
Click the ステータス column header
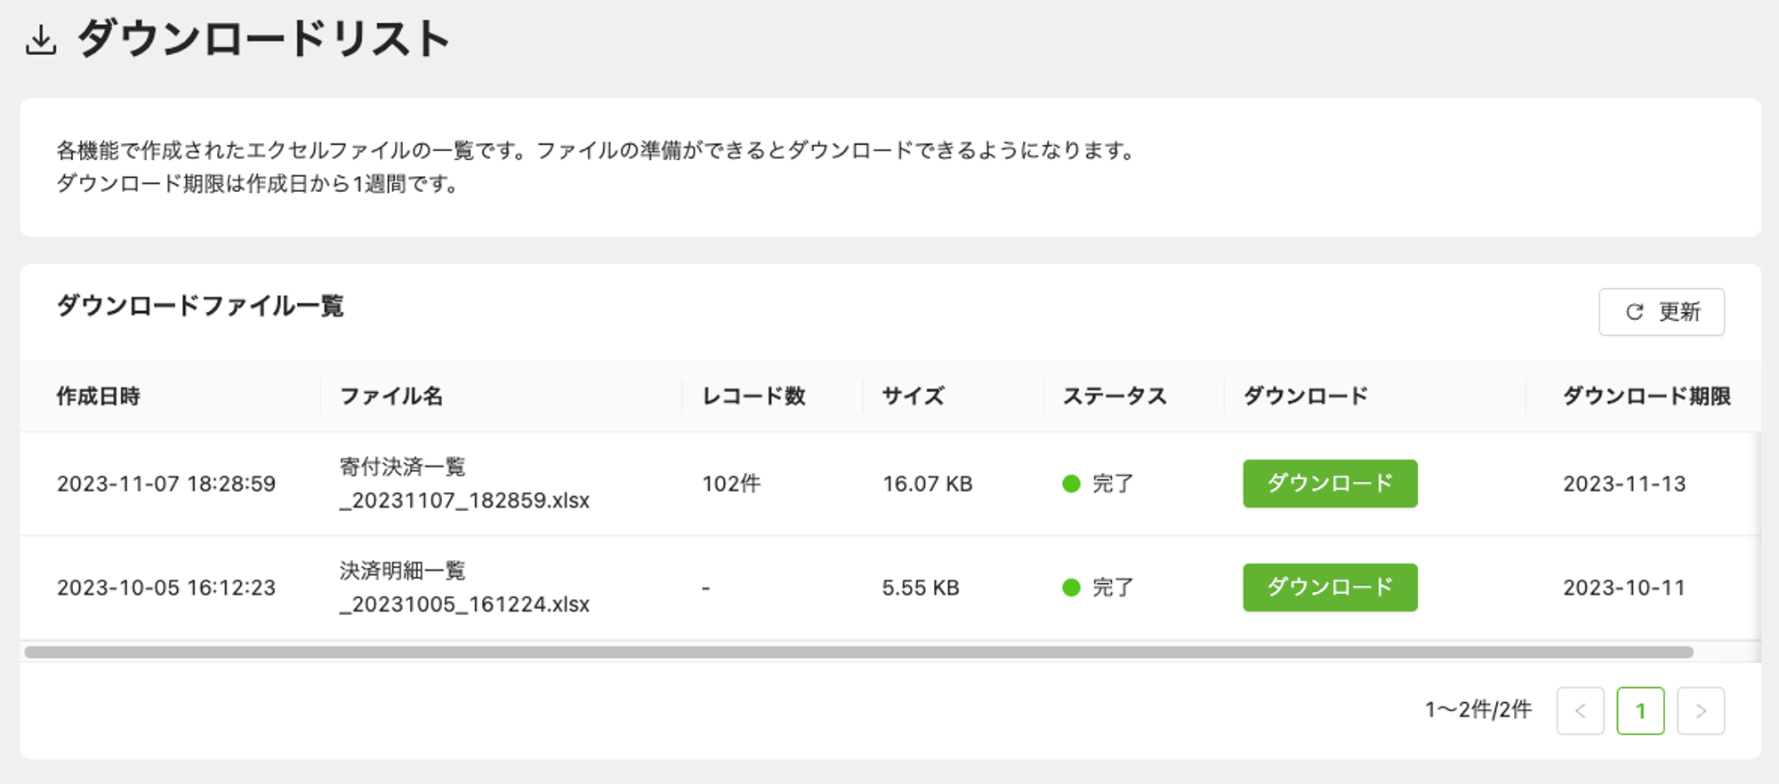click(1115, 396)
